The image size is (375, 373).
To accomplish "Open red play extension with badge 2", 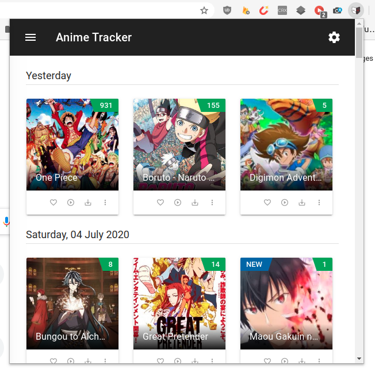I will [x=320, y=11].
